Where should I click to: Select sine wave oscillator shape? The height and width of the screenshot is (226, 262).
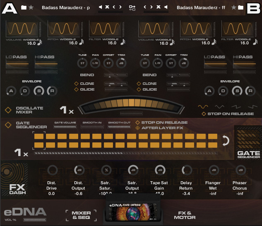tap(203, 106)
